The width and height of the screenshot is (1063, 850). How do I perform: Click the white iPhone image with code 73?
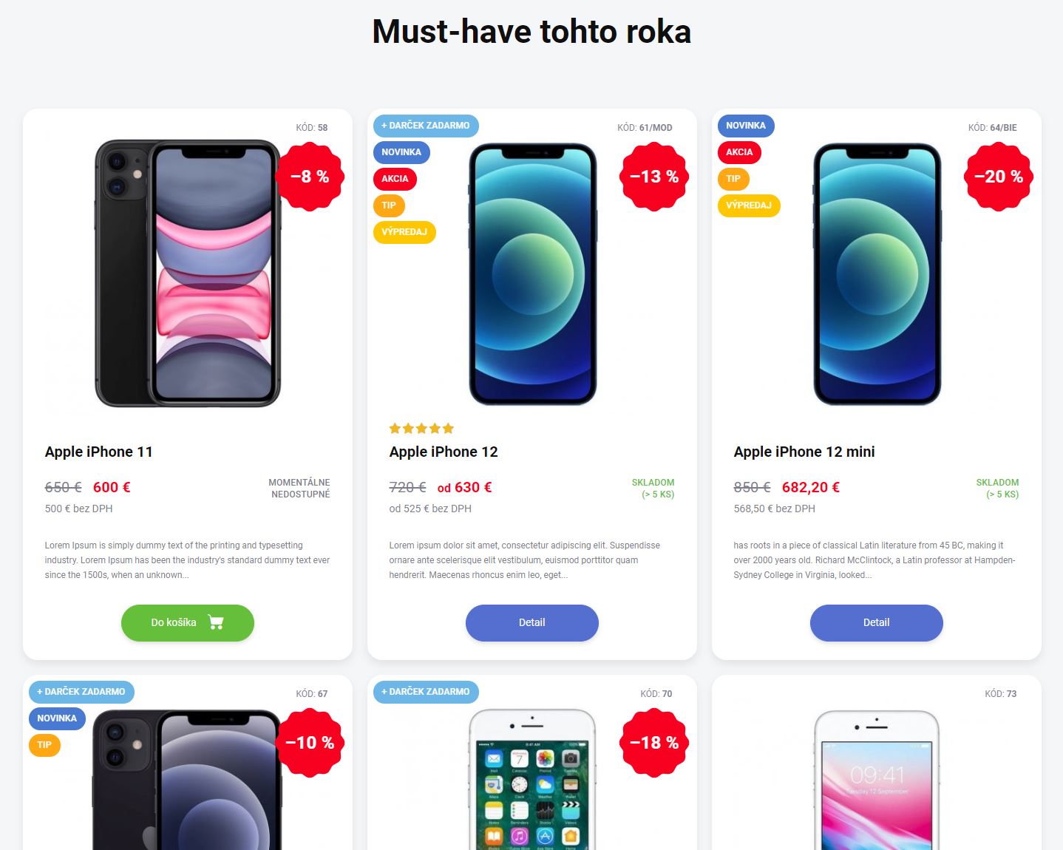tap(877, 780)
